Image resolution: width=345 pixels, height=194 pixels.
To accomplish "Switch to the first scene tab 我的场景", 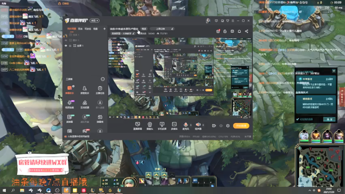I will point(72,29).
